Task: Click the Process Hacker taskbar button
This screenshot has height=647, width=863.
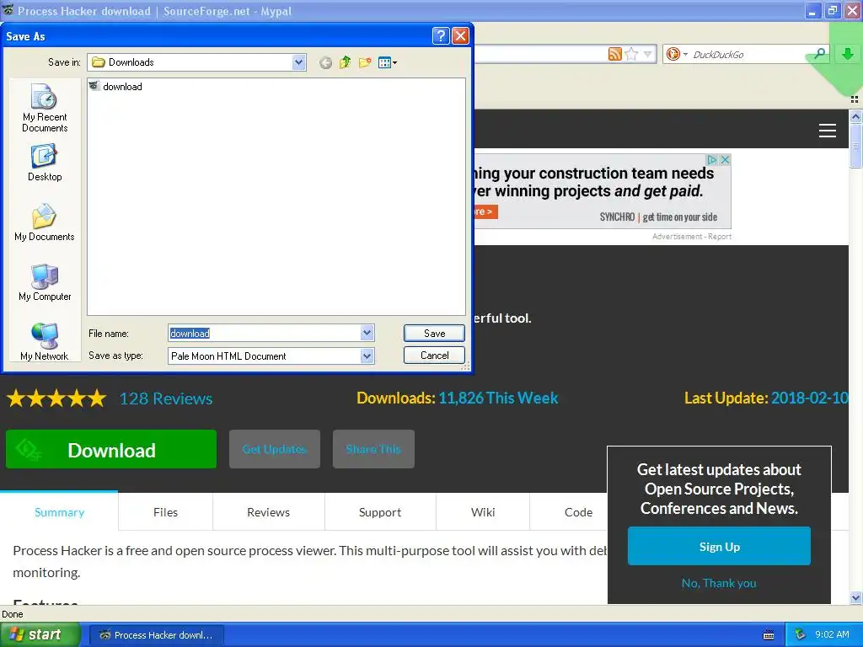Action: point(156,635)
